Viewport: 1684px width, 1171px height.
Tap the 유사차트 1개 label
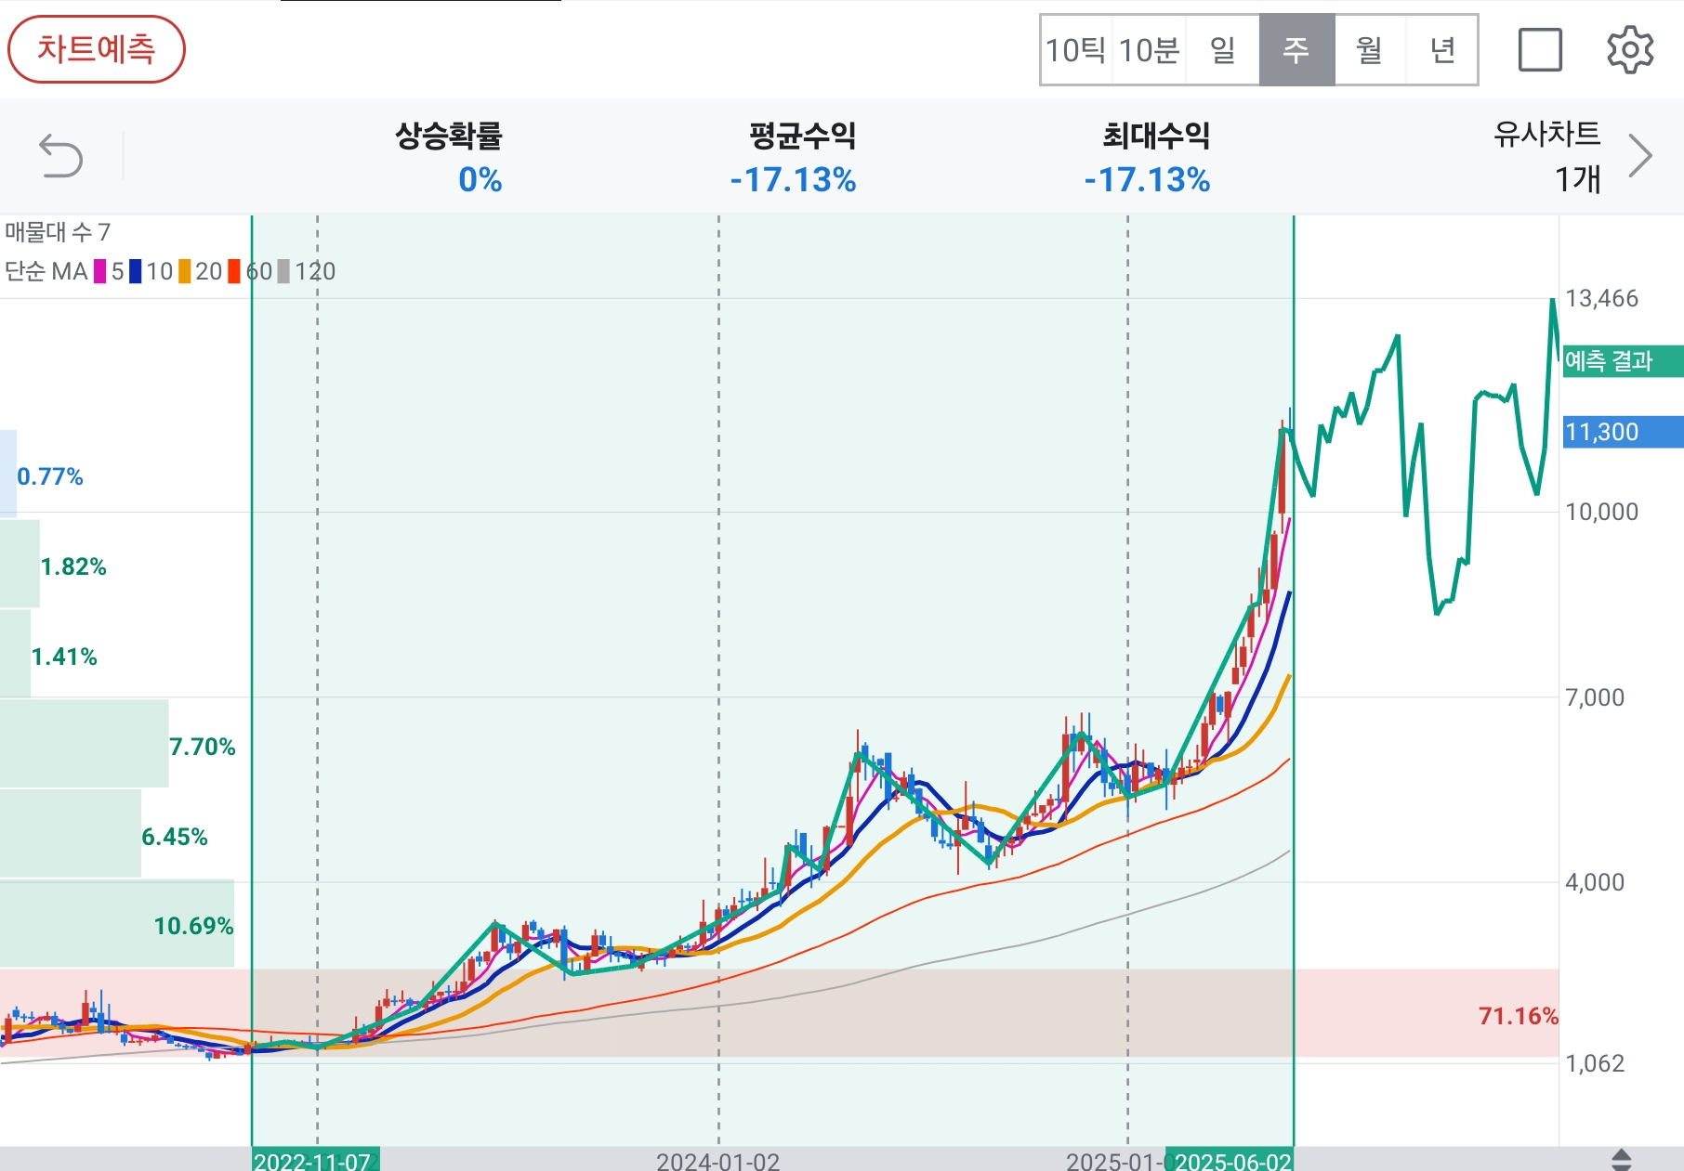[x=1547, y=156]
